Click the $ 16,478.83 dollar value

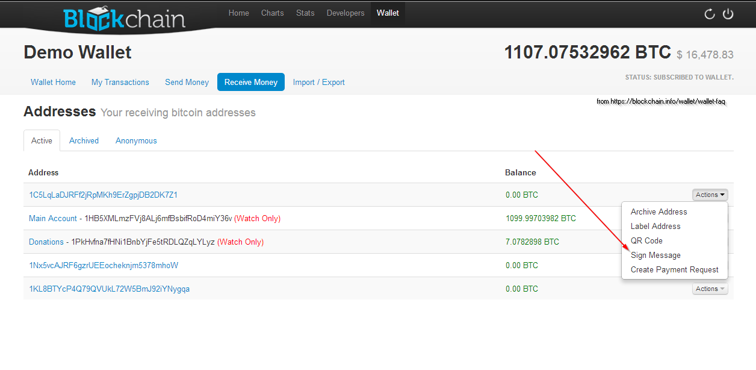point(705,55)
